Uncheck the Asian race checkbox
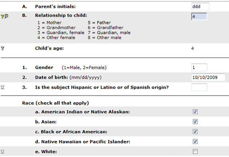Screen dimensions: 229x157 click(195, 121)
